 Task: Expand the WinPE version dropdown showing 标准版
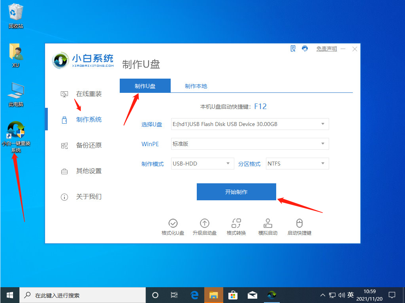pos(250,144)
